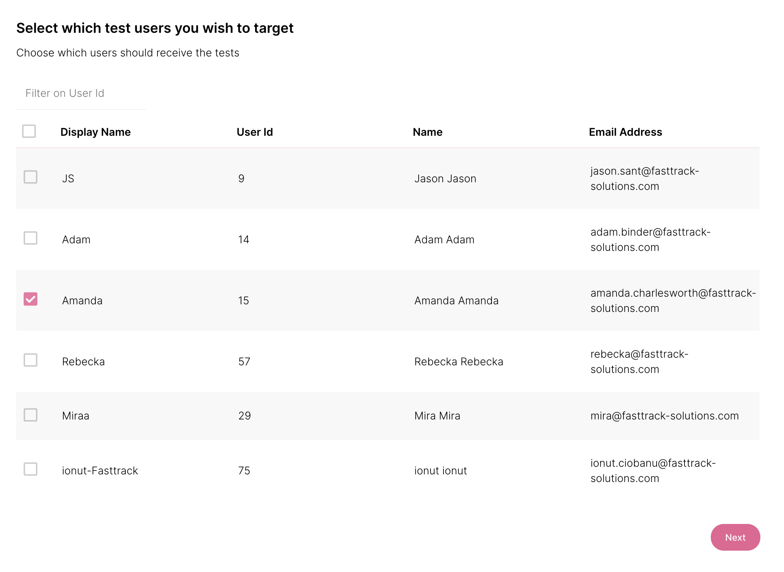Click the Amanda Amanda name cell
784x572 pixels.
click(x=456, y=300)
